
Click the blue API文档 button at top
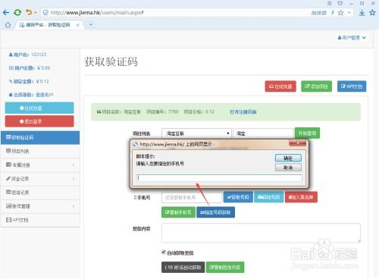[352, 86]
